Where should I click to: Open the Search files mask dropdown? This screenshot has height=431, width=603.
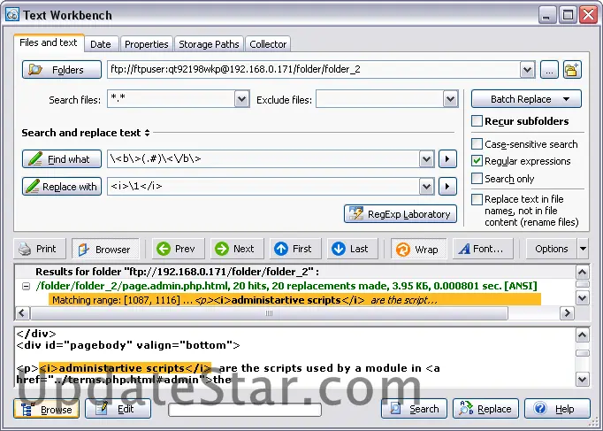(241, 99)
